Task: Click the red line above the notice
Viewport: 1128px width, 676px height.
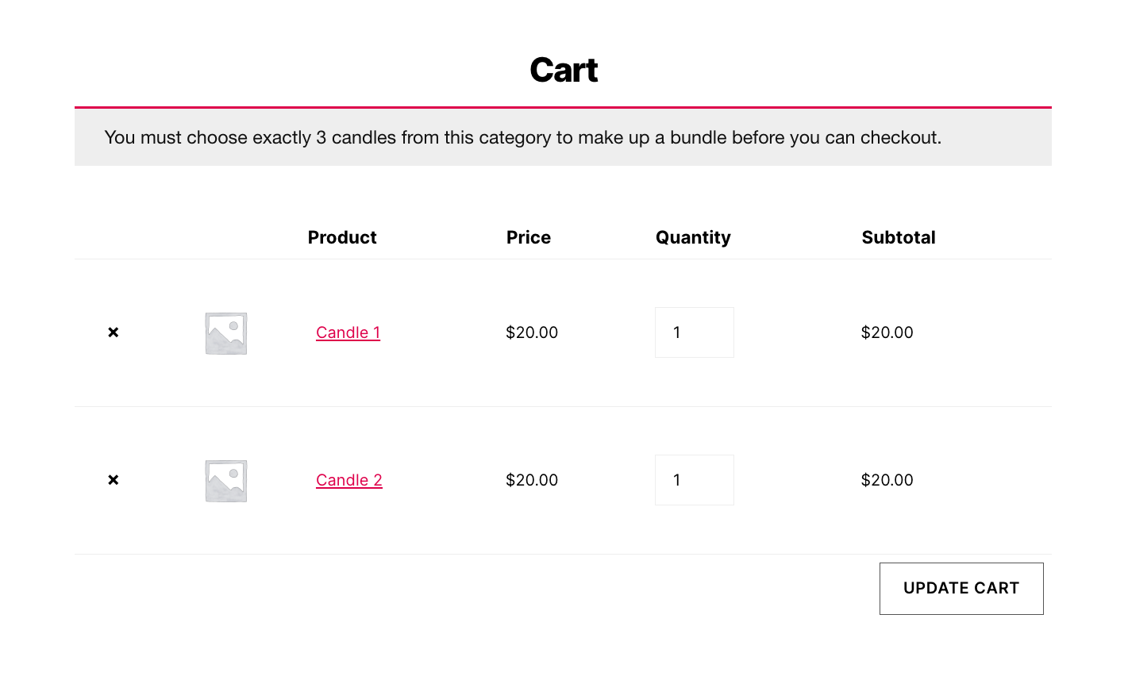Action: point(563,107)
